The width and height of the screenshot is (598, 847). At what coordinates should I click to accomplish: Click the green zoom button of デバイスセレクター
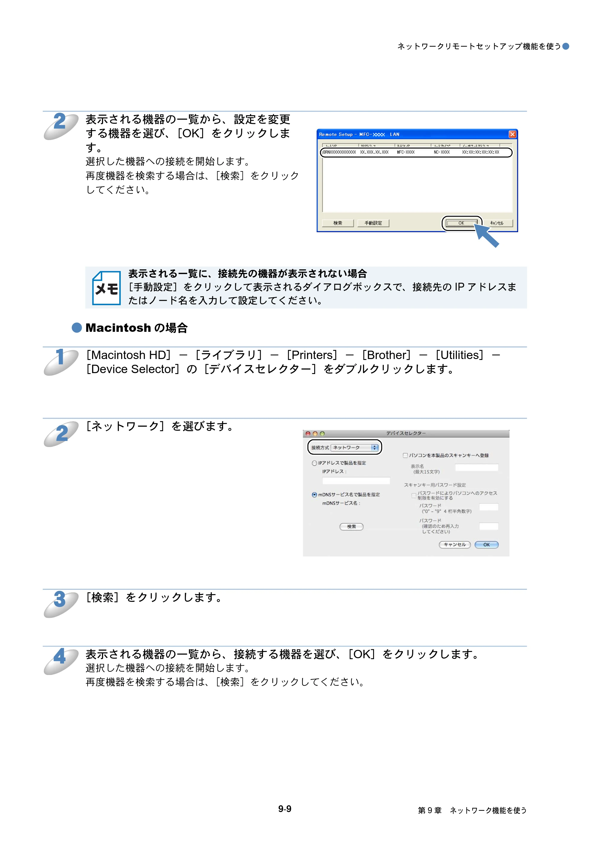coord(322,434)
